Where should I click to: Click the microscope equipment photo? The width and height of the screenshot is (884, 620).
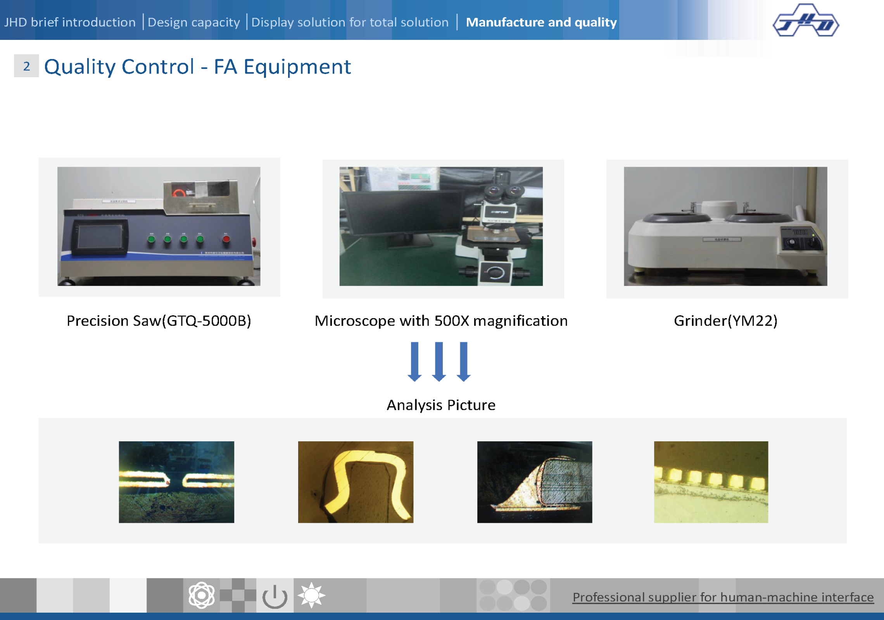pyautogui.click(x=441, y=226)
